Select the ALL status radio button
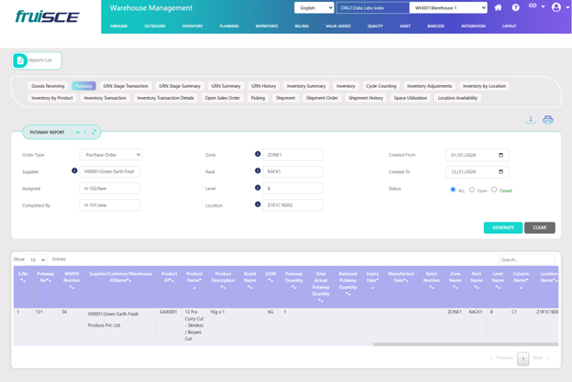 [x=453, y=190]
